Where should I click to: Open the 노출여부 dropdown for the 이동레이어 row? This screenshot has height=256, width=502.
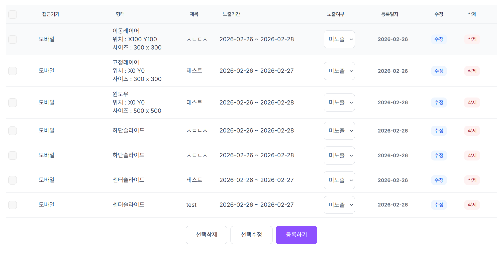(339, 39)
